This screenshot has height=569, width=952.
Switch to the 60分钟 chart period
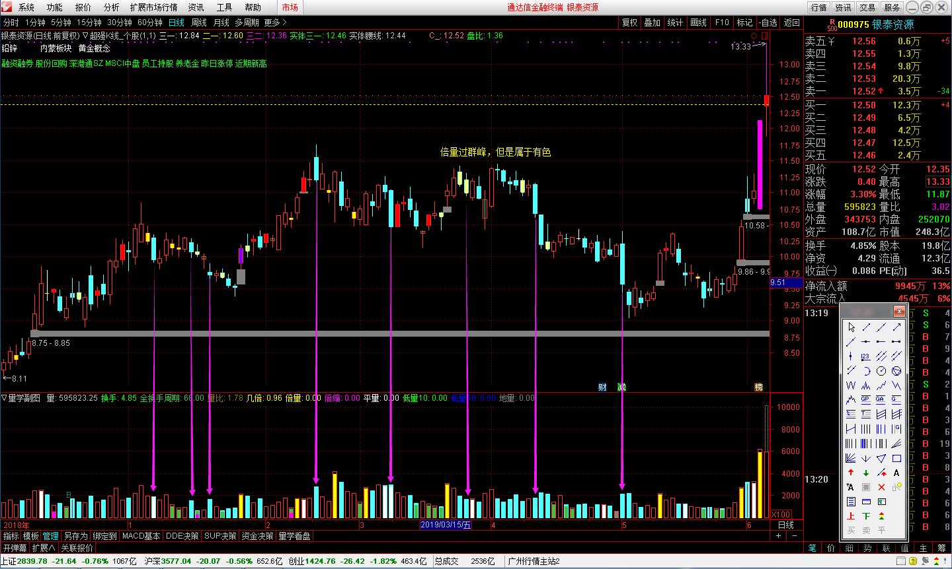click(150, 22)
